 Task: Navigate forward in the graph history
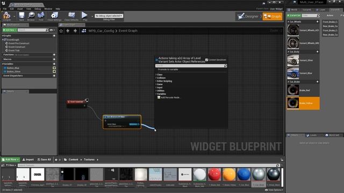(x=75, y=31)
